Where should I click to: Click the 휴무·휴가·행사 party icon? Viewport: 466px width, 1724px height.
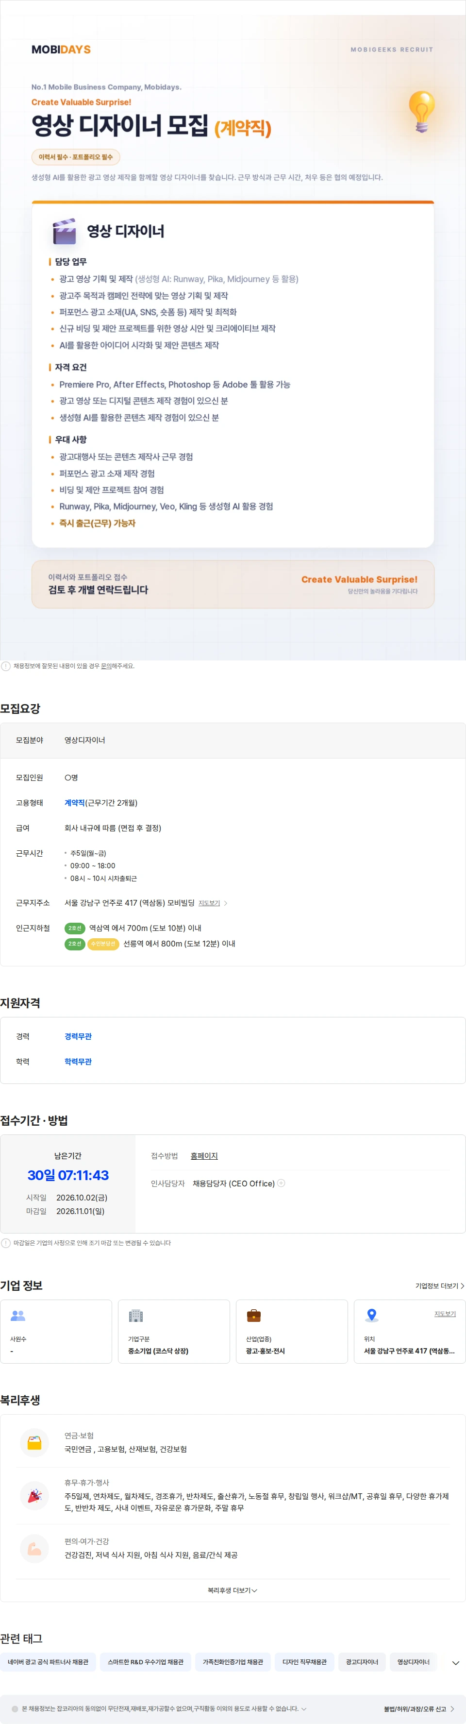pyautogui.click(x=35, y=1495)
